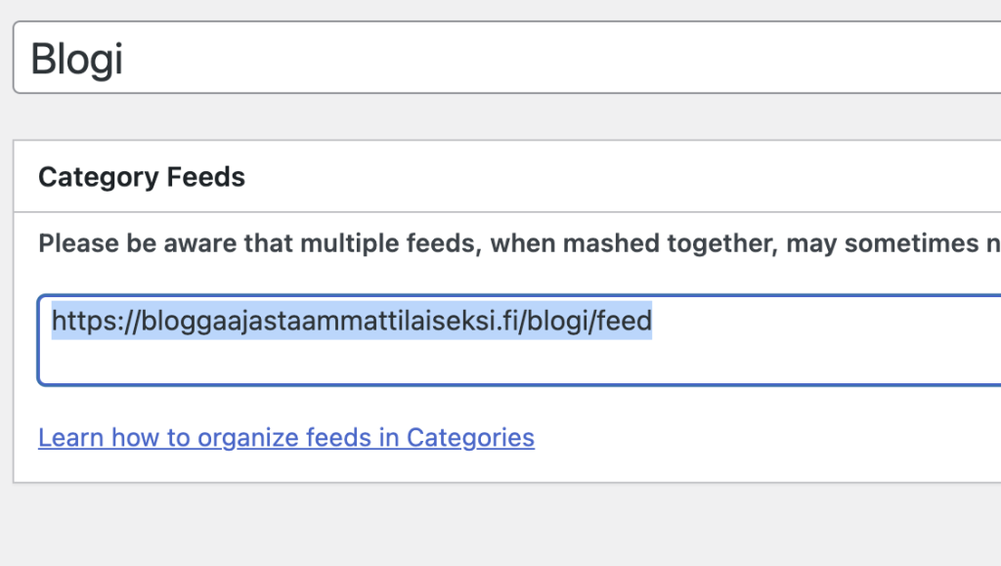Click the highlighted feed URL text
Screen dimensions: 1001x566
(351, 321)
